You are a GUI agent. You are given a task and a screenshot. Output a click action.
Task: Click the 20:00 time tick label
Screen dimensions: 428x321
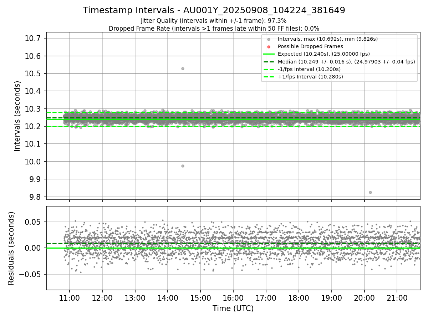(364, 298)
